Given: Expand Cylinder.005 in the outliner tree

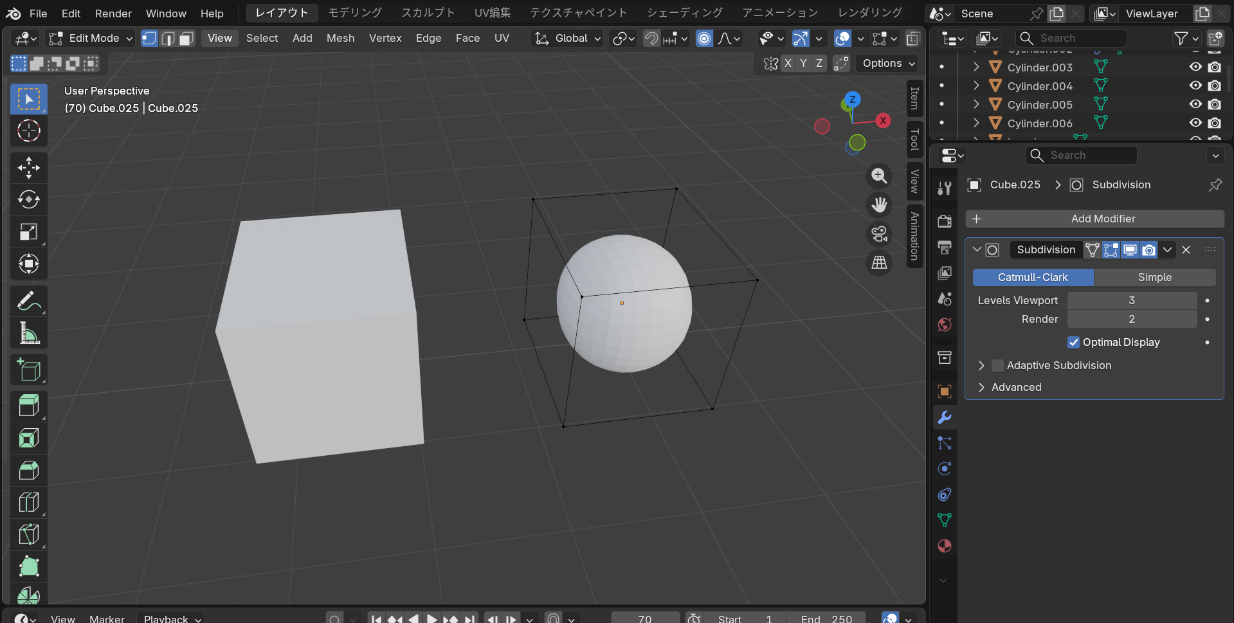Looking at the screenshot, I should (x=976, y=104).
